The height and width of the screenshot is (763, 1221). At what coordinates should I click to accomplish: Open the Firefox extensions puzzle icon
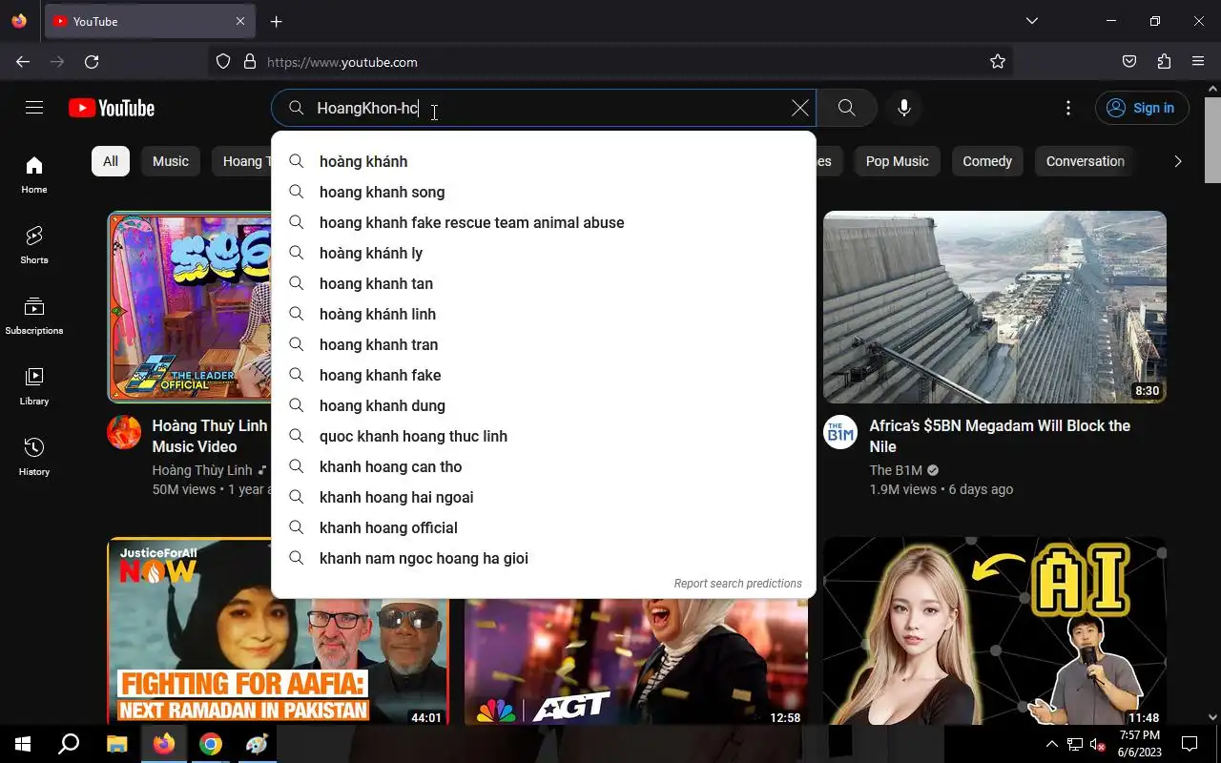click(1164, 62)
